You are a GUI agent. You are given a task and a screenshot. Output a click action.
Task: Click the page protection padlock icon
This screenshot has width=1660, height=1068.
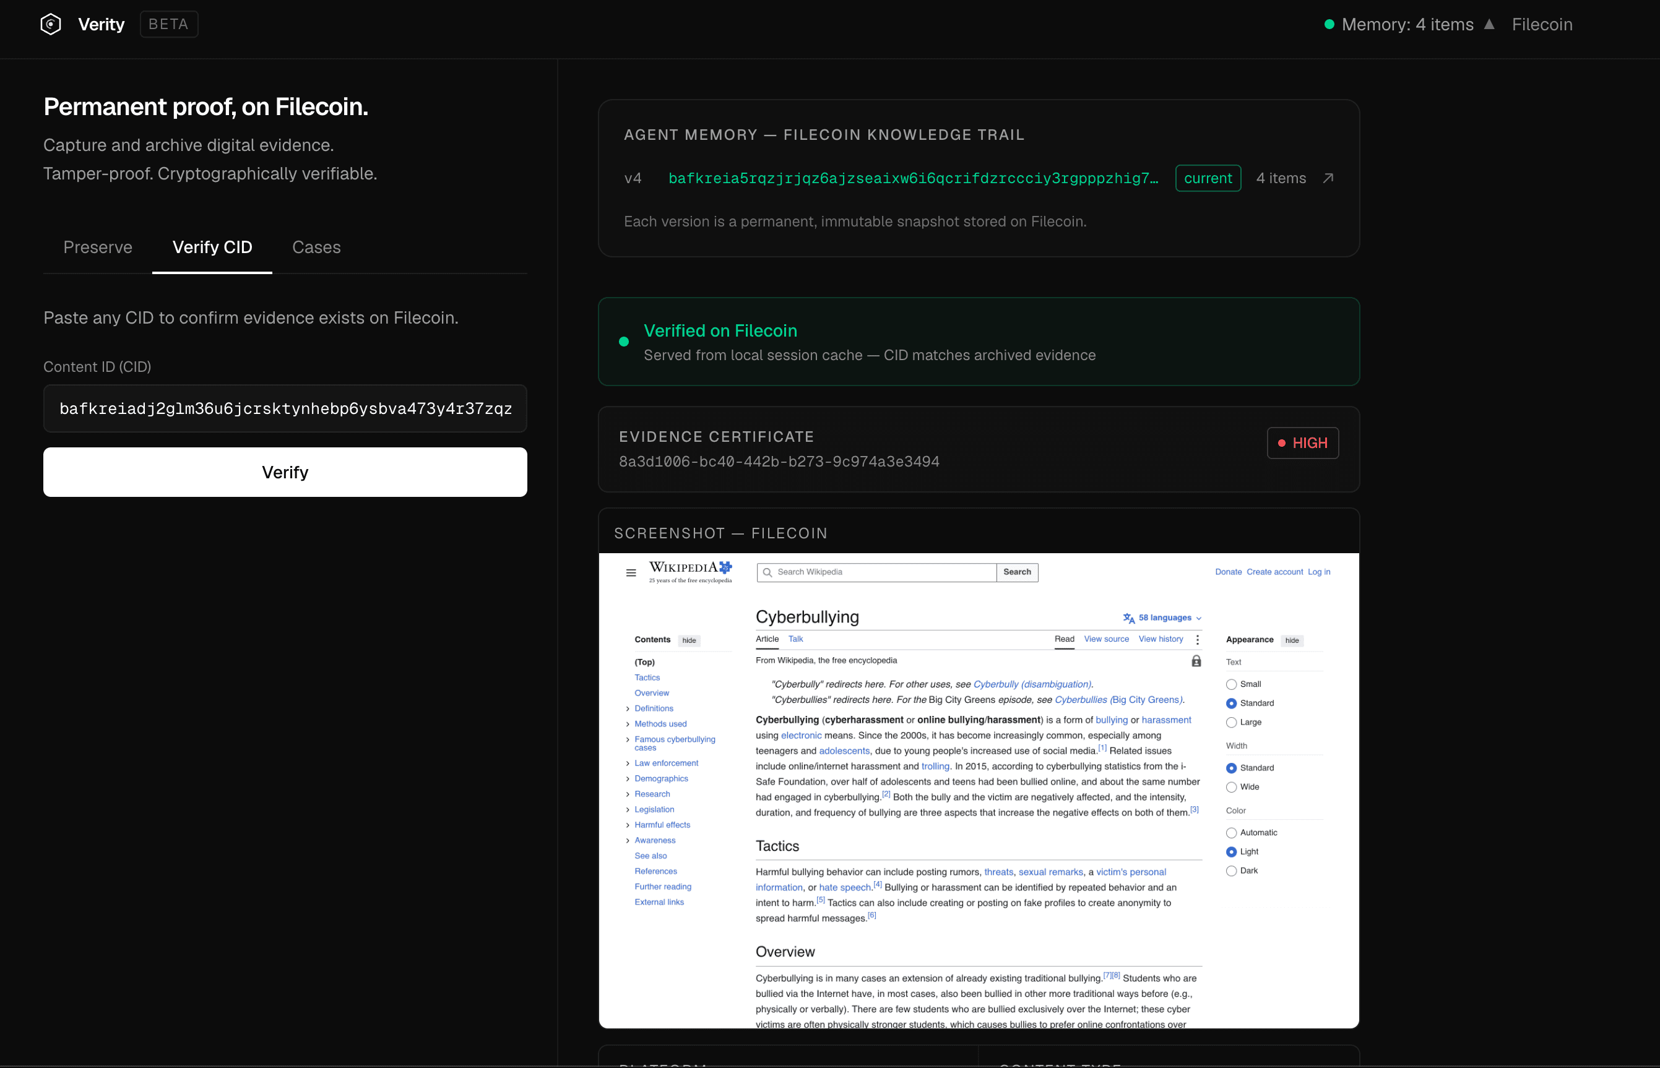[x=1196, y=661]
